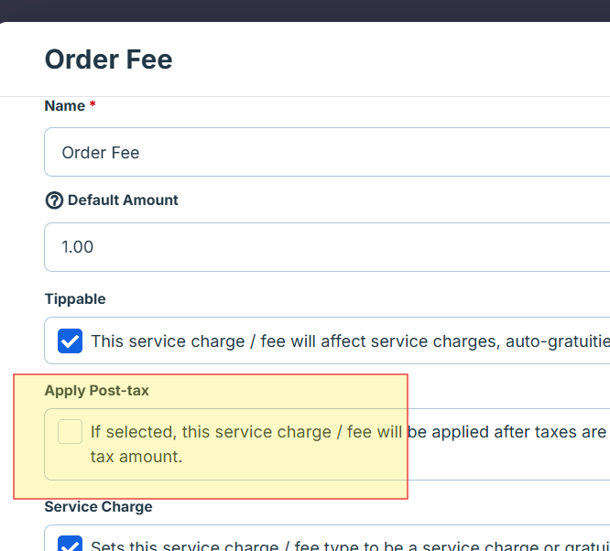Toggle the Service Charge checkbox
610x551 pixels.
[71, 546]
